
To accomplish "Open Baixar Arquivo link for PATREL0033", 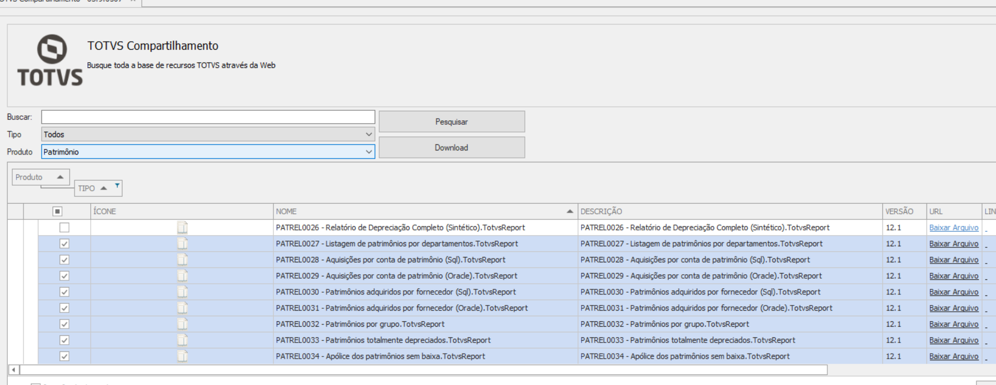I will click(x=953, y=340).
